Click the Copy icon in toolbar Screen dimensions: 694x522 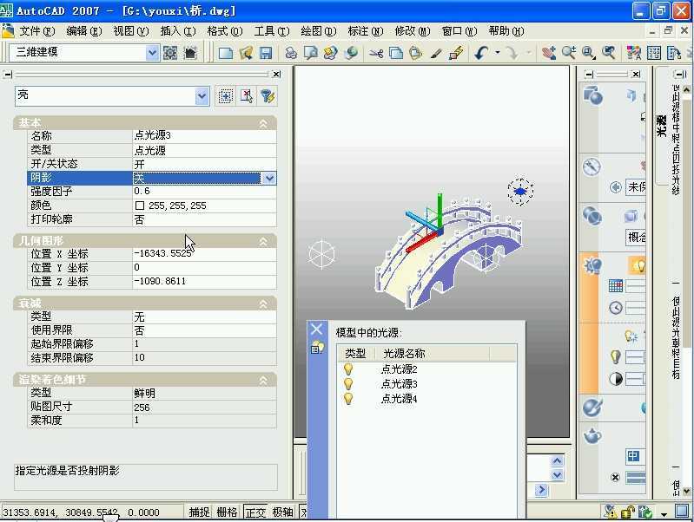click(x=396, y=53)
